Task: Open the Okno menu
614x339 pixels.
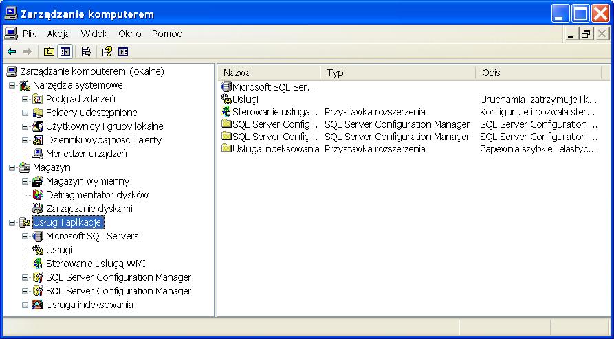Action: click(x=130, y=34)
